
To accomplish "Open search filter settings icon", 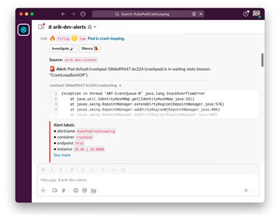I will [194, 14].
